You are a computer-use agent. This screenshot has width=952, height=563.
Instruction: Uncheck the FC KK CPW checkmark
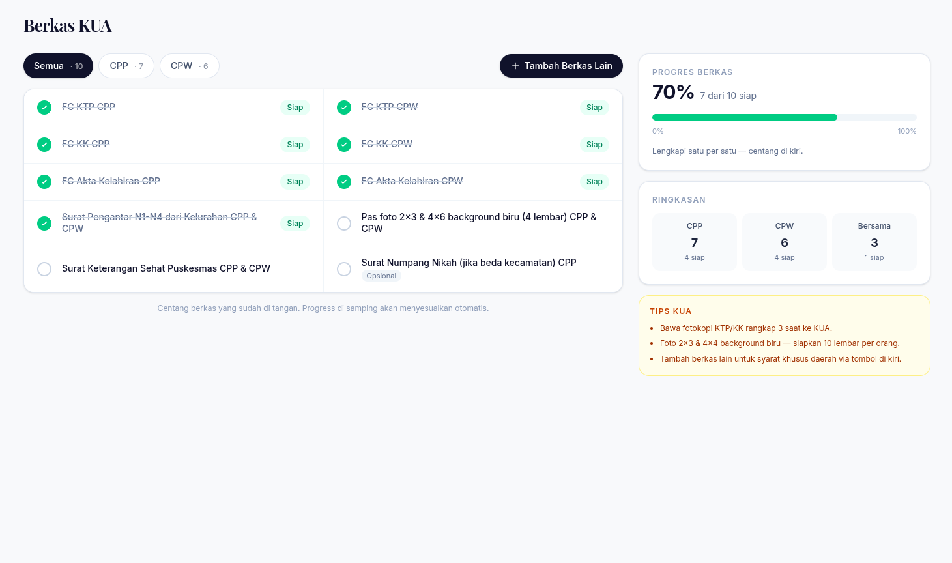coord(344,145)
